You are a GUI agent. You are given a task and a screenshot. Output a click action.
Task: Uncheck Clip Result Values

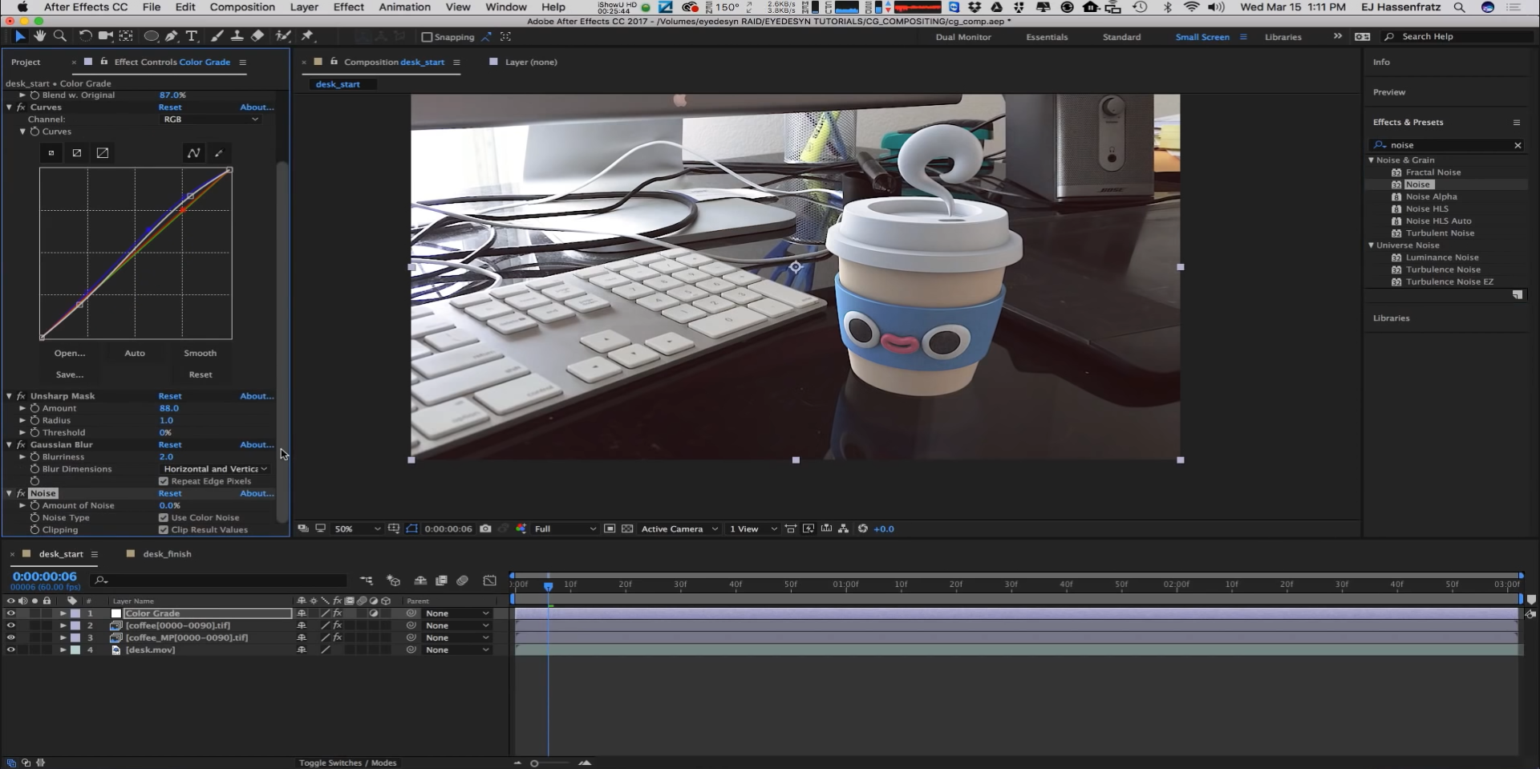(x=164, y=530)
